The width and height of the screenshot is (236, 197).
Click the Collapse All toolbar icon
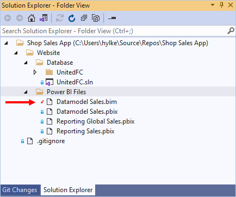[84, 18]
